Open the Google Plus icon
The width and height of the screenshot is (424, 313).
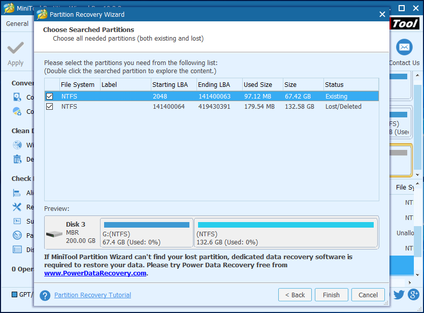(413, 294)
